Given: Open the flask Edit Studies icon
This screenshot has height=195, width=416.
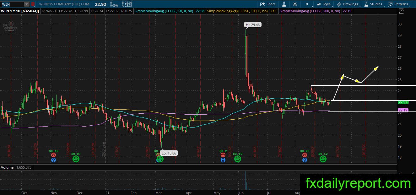Looking at the screenshot, I should tap(284, 4).
